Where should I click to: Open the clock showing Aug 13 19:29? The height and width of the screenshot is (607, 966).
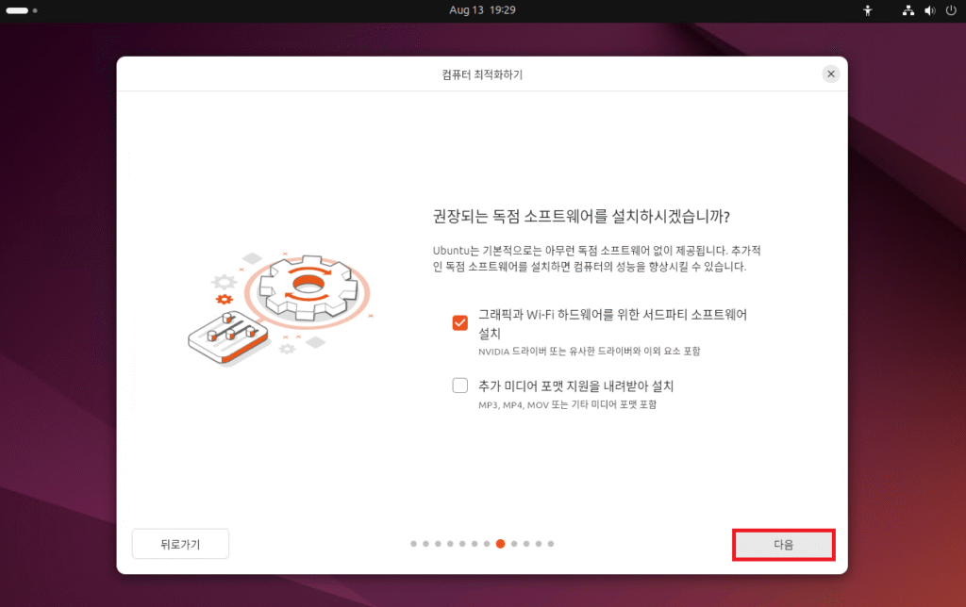point(482,10)
